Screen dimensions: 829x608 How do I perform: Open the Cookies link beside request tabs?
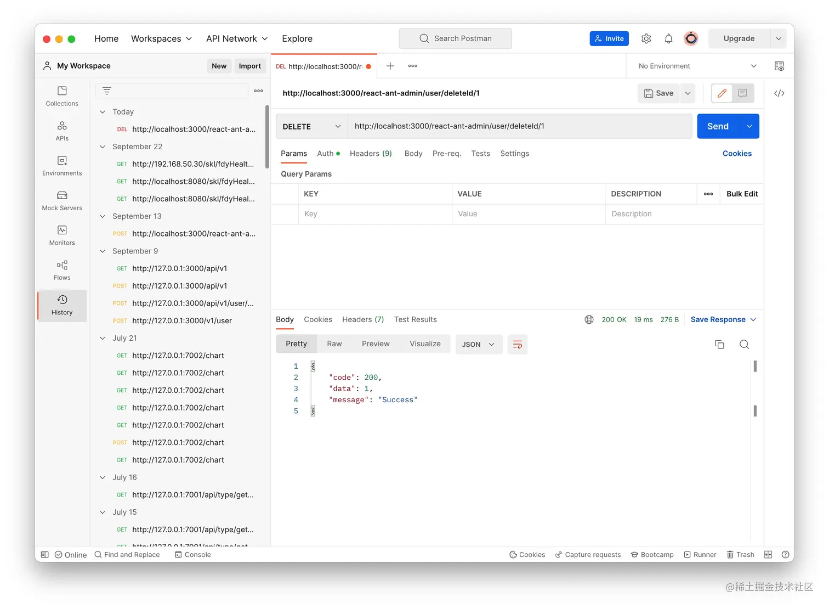click(x=737, y=154)
